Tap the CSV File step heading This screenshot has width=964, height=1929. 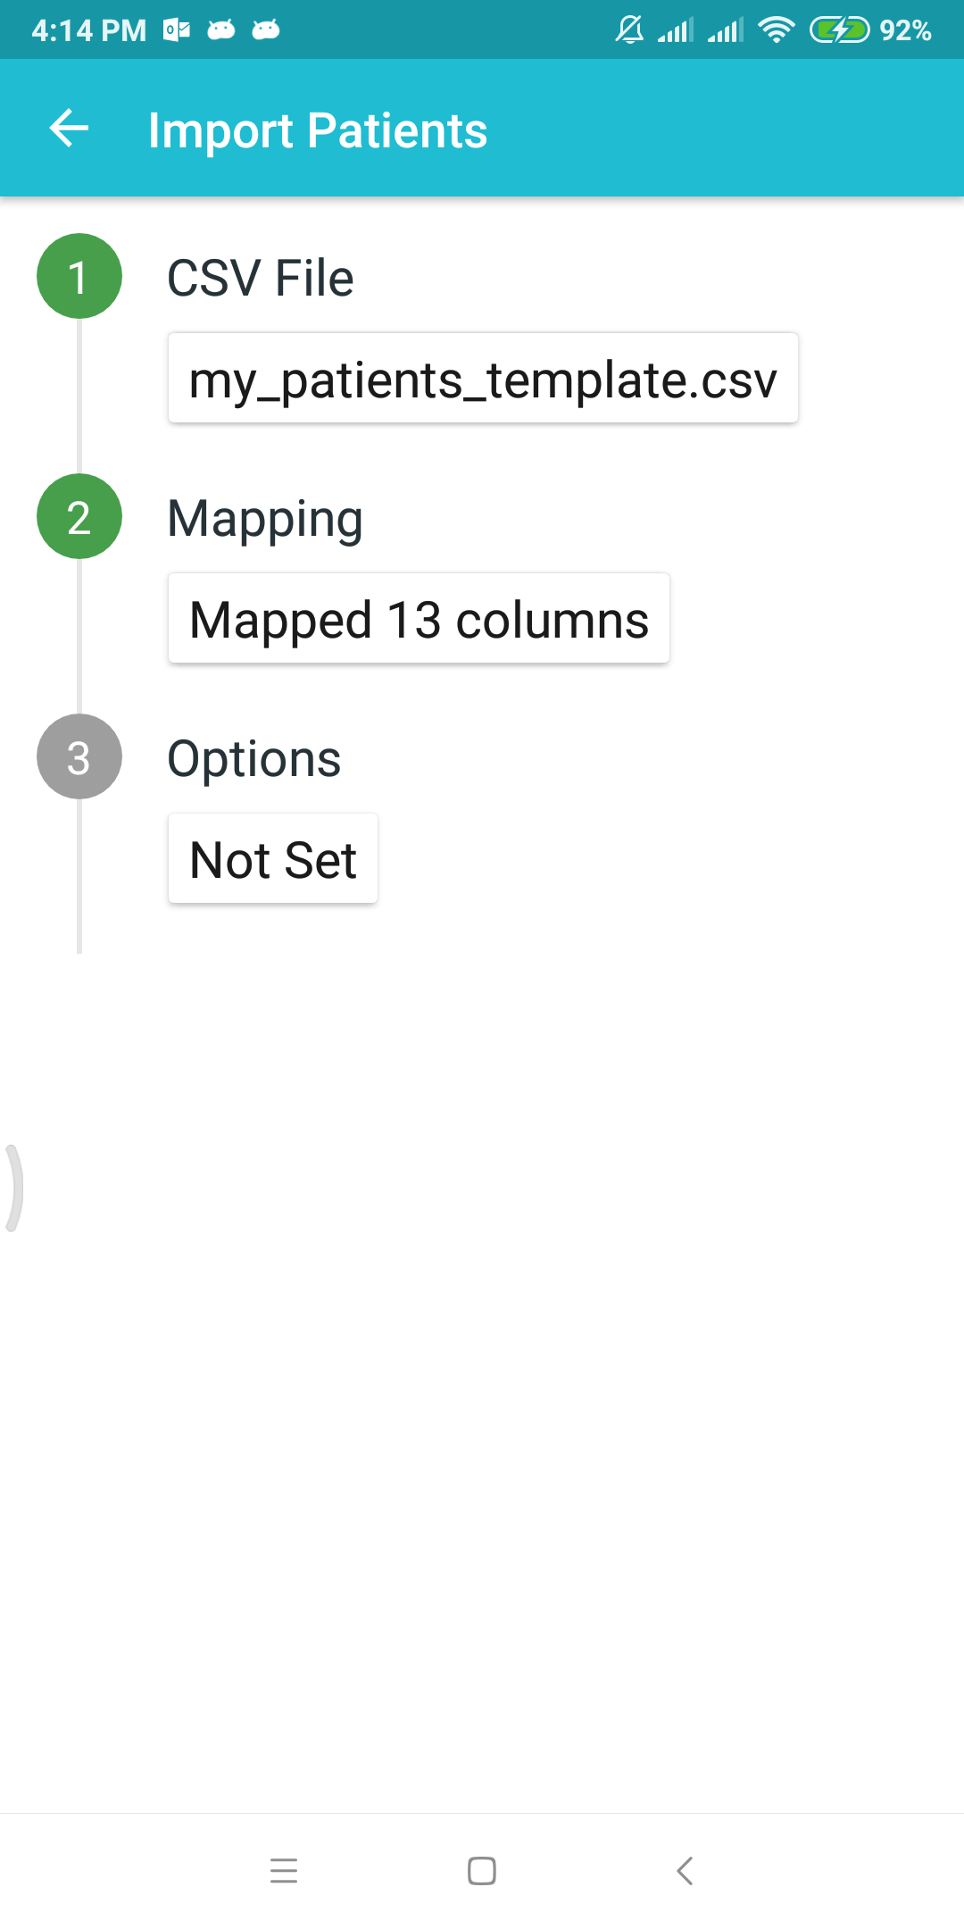tap(261, 278)
